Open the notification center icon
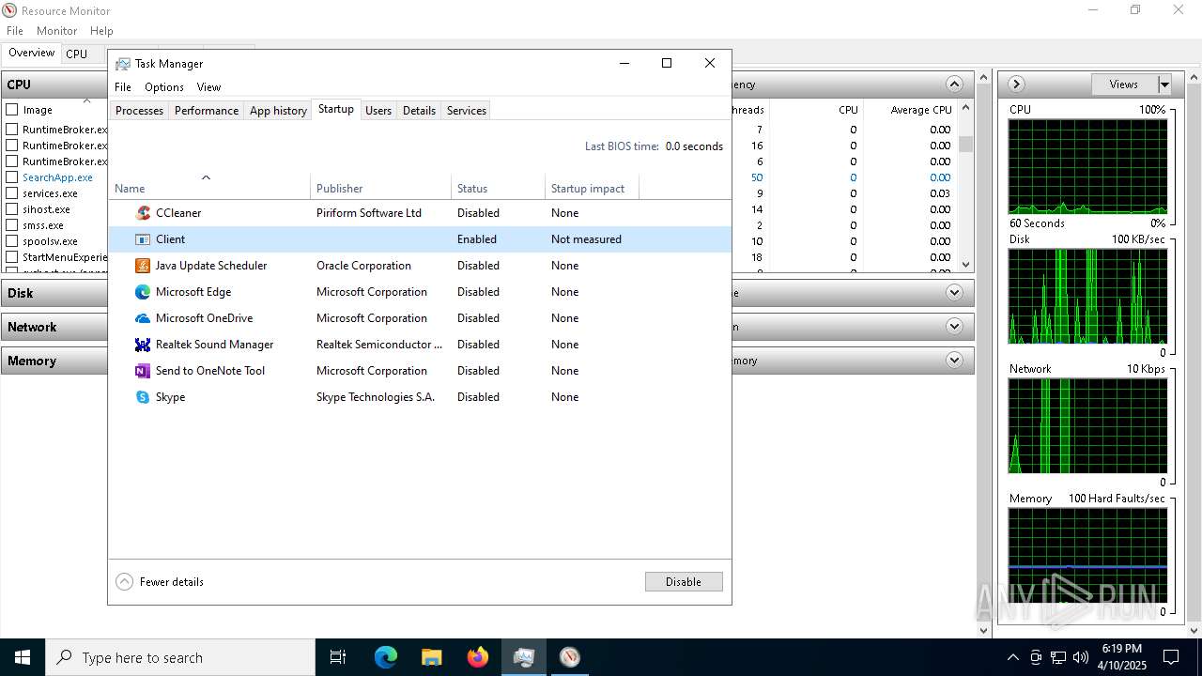This screenshot has height=676, width=1202. pos(1171,657)
